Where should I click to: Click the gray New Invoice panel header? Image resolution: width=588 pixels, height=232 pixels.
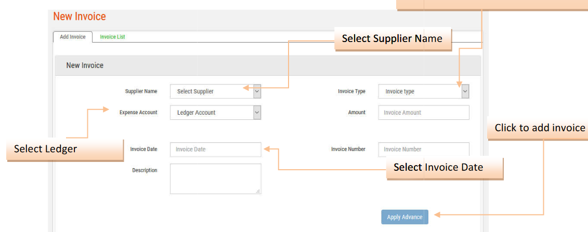85,65
